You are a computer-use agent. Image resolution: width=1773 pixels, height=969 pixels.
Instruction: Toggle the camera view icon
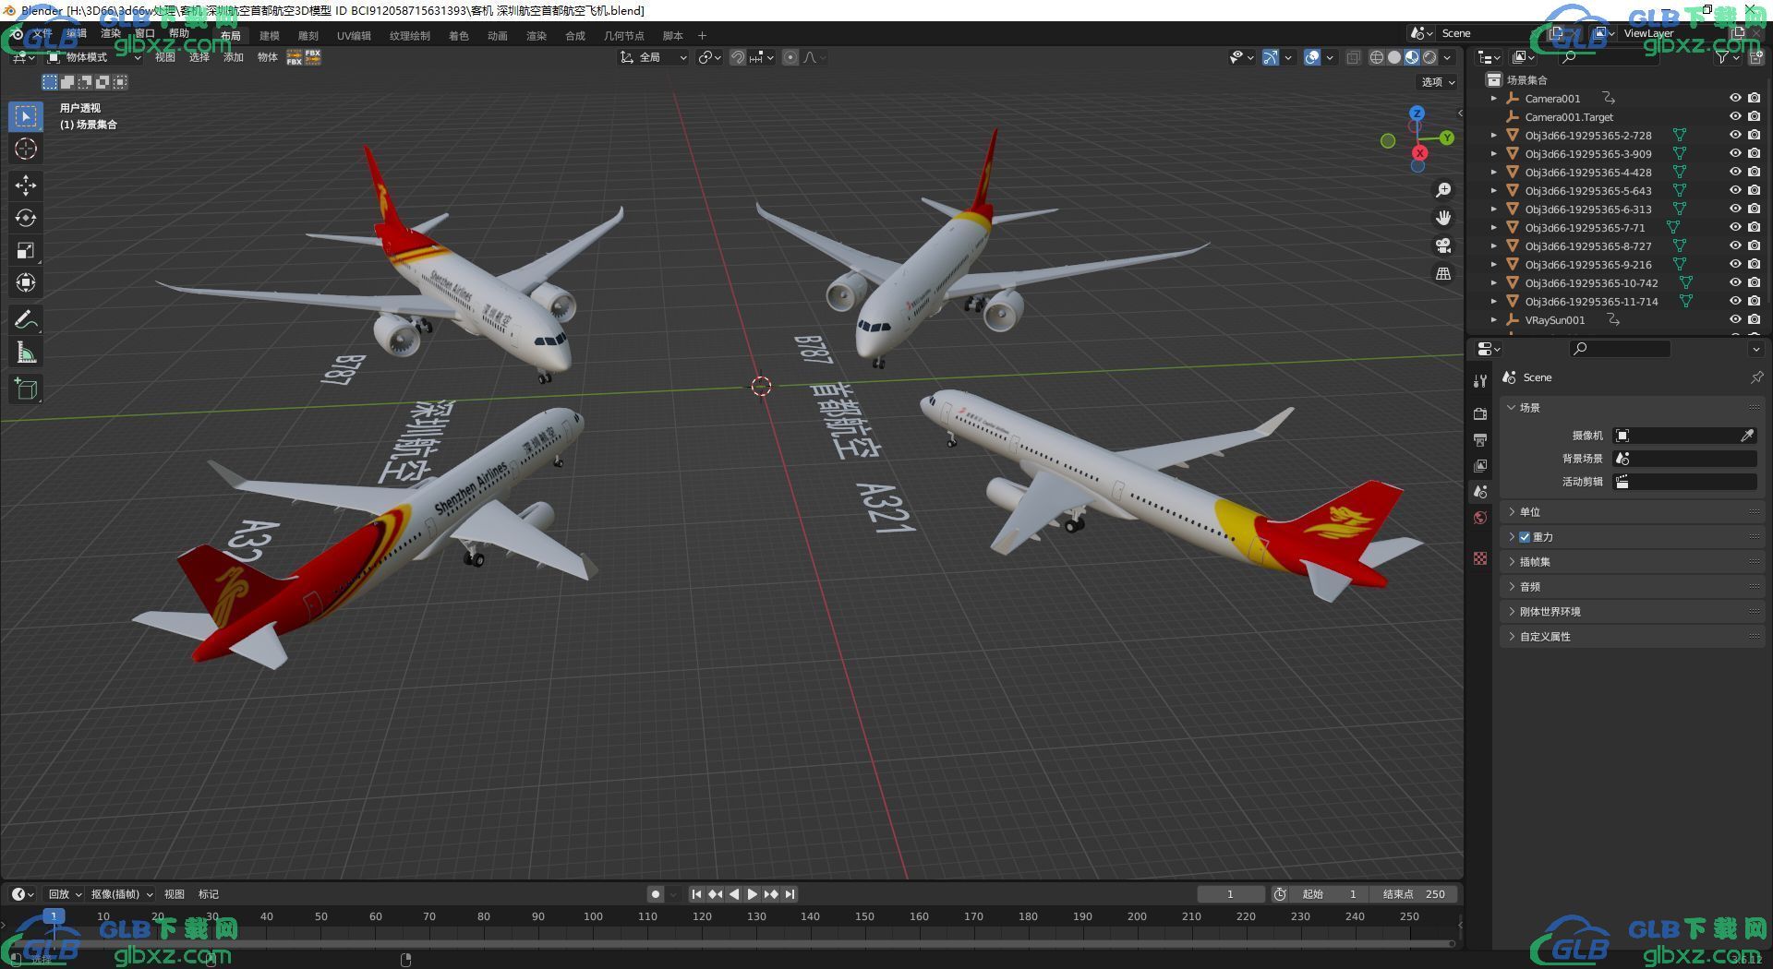click(1442, 245)
